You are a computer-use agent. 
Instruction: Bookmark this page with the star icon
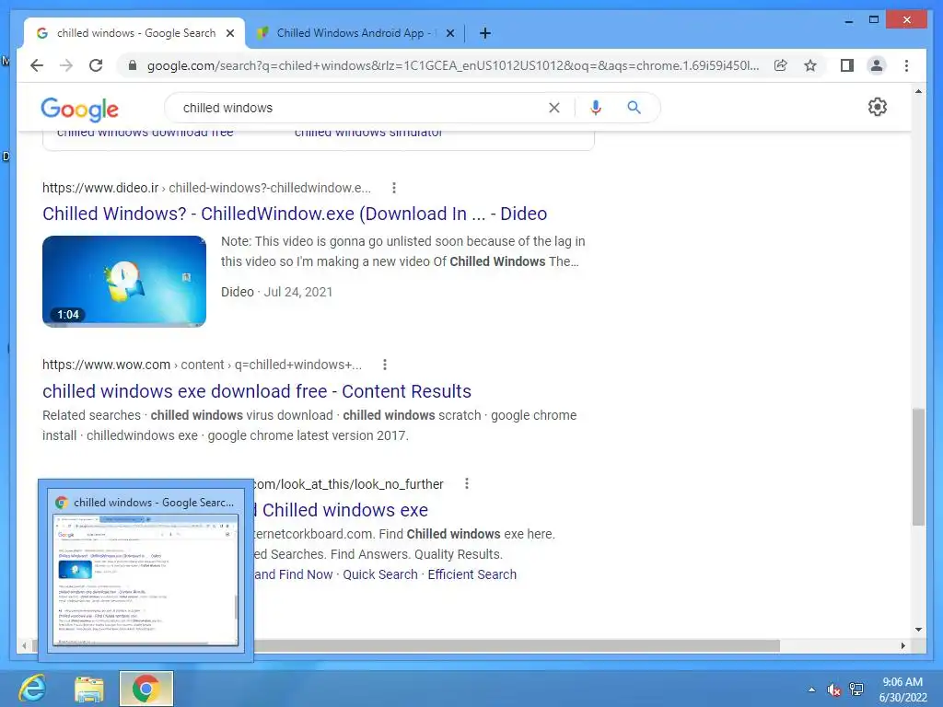(810, 65)
